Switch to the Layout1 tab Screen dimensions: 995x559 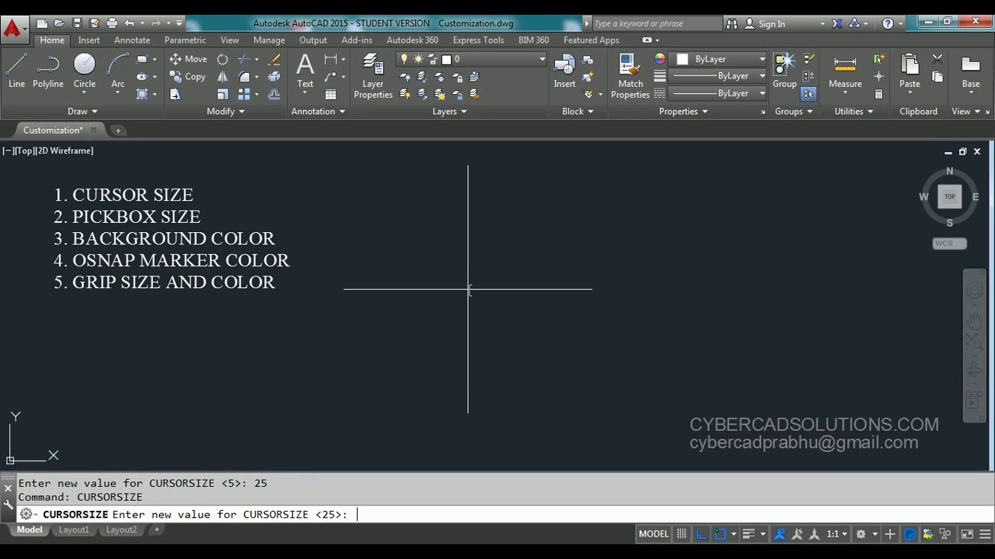pos(74,529)
